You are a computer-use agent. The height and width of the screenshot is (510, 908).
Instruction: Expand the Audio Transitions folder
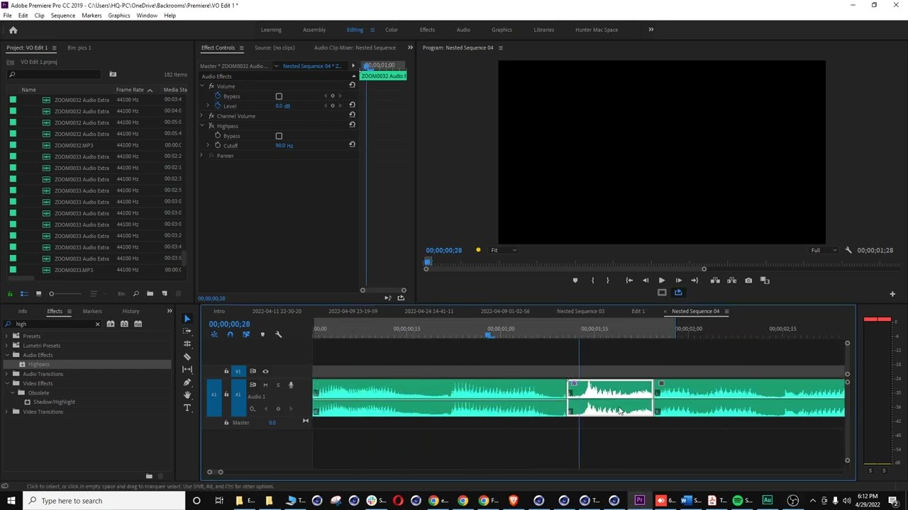[7, 374]
